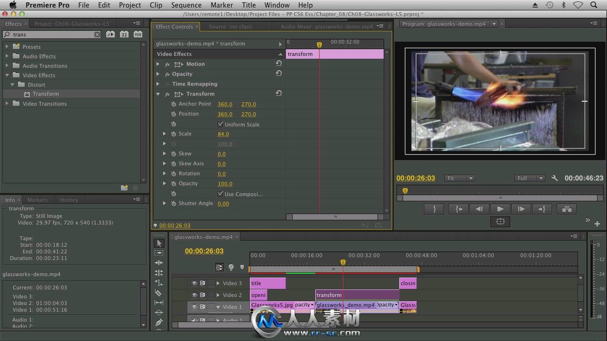This screenshot has width=607, height=341.
Task: Expand the Video Transitions folder
Action: pyautogui.click(x=7, y=103)
